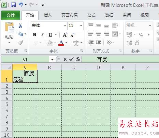Viewport: 159px width, 138px height.
Task: Toggle Bold formatting
Action: (x=34, y=35)
